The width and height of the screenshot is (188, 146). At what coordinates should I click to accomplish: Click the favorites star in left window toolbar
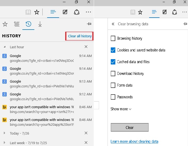(37, 12)
